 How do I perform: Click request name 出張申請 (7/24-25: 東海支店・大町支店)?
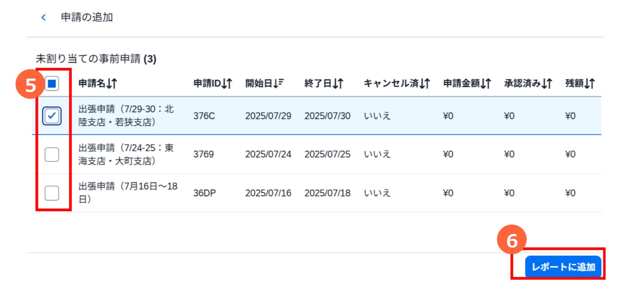coord(126,154)
